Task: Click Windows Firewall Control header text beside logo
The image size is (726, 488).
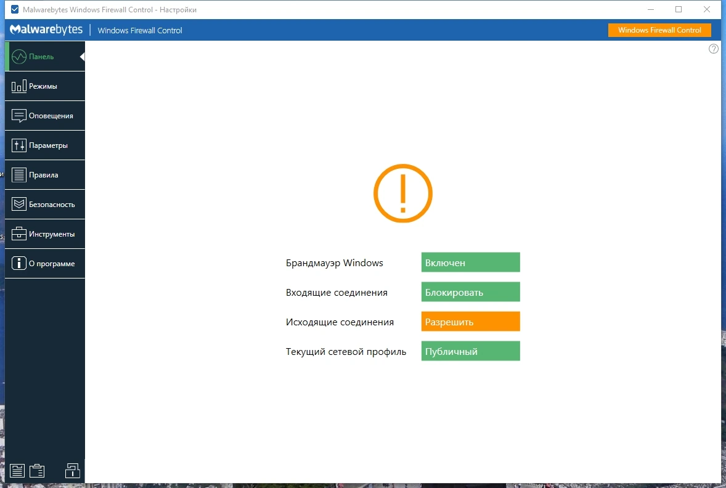Action: point(140,31)
